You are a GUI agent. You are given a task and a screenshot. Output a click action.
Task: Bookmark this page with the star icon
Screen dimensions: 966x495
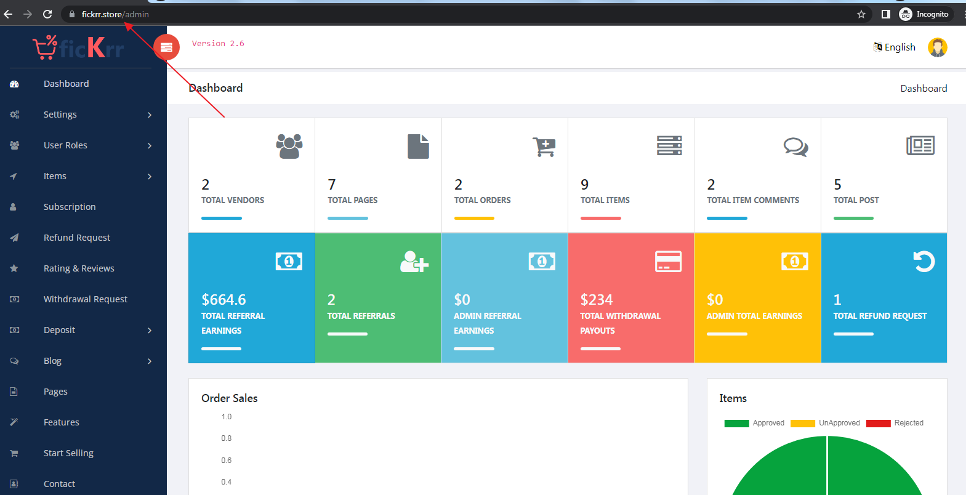point(861,14)
